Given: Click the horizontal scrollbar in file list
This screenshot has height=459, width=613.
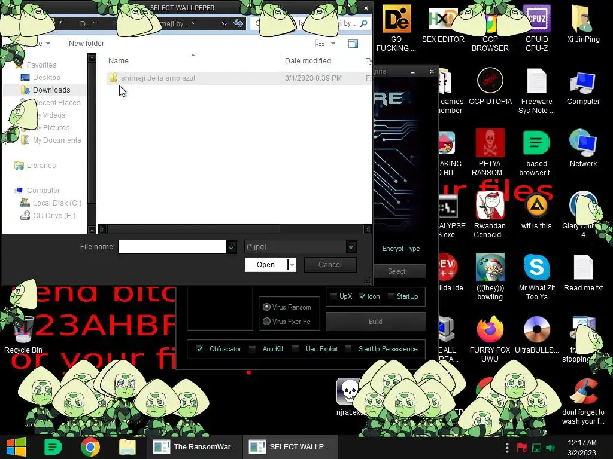Looking at the screenshot, I should [x=193, y=229].
